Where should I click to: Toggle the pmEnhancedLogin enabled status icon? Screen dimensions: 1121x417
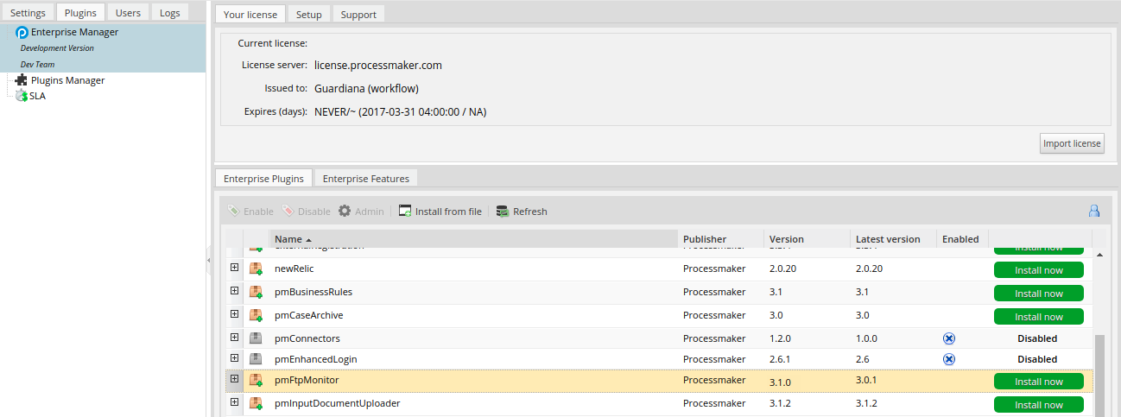click(949, 359)
